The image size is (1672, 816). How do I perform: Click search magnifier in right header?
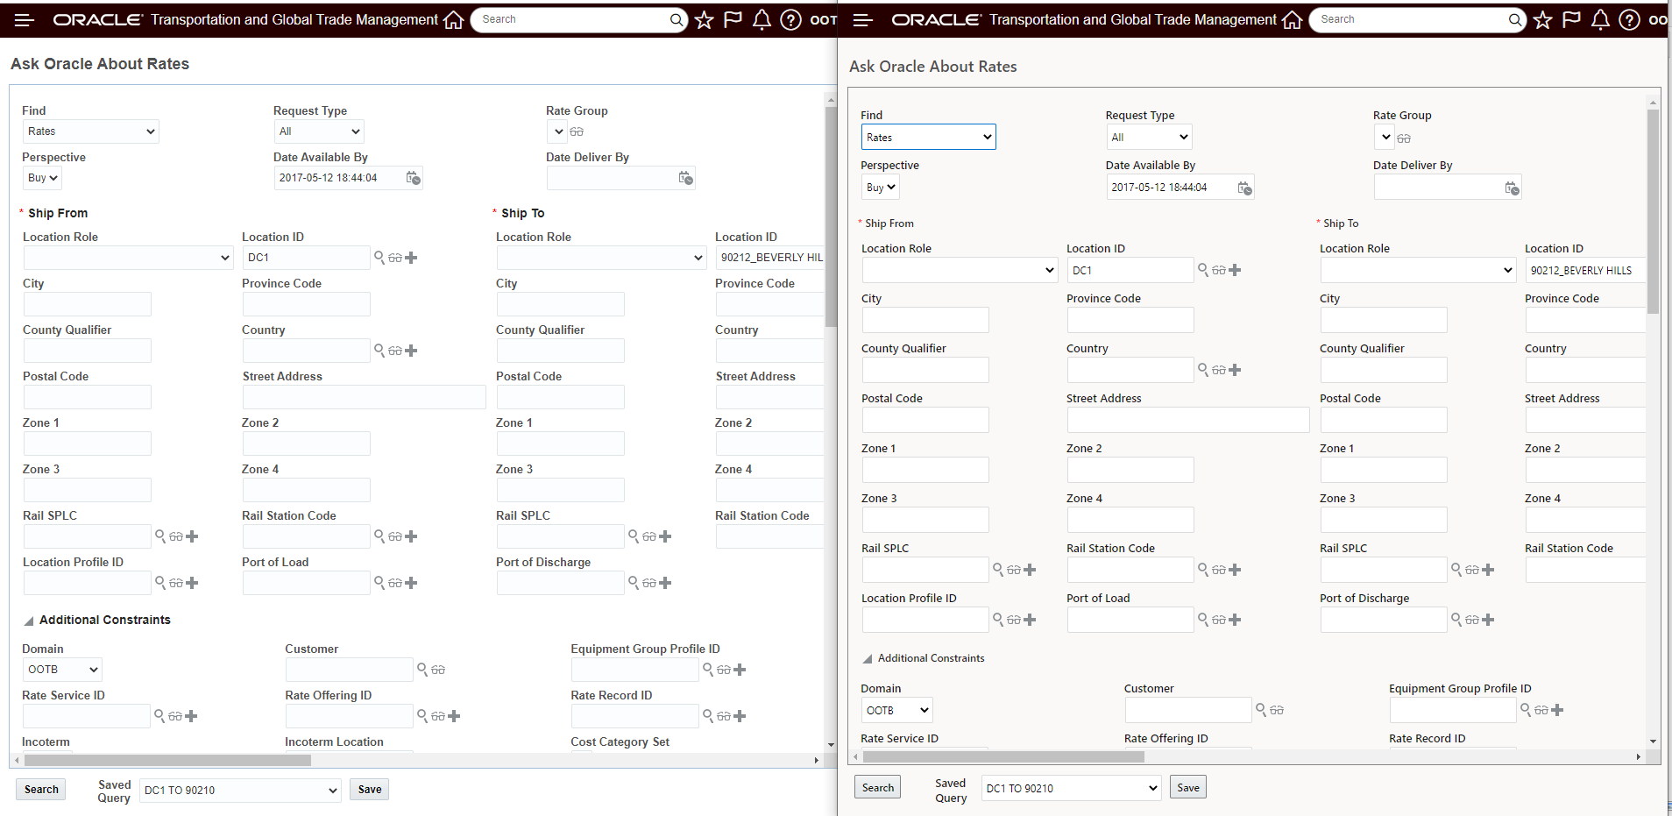coord(1515,19)
